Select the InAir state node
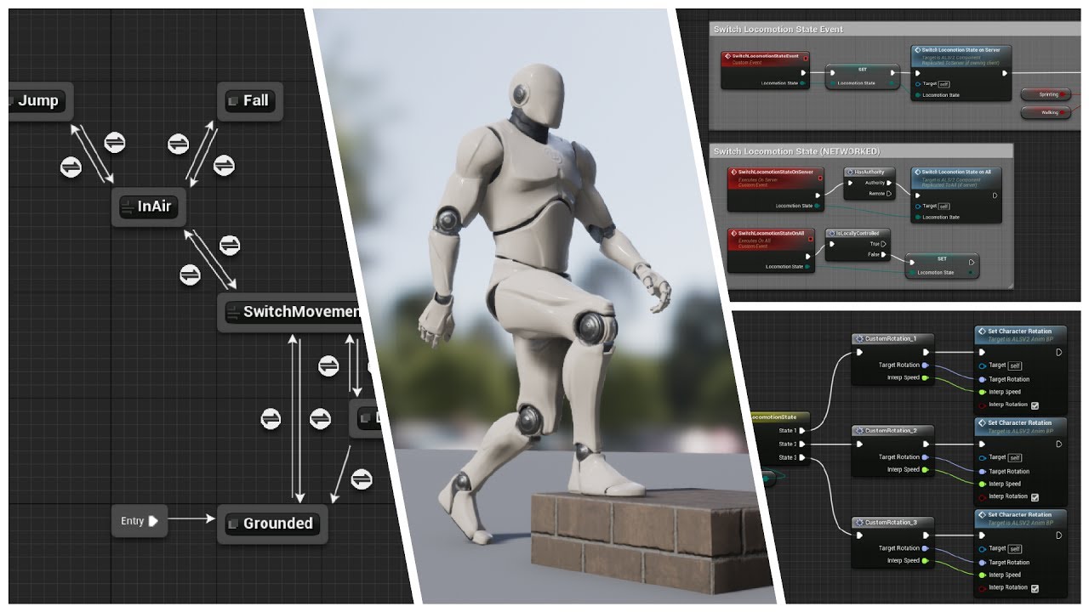This screenshot has height=612, width=1089. click(150, 207)
